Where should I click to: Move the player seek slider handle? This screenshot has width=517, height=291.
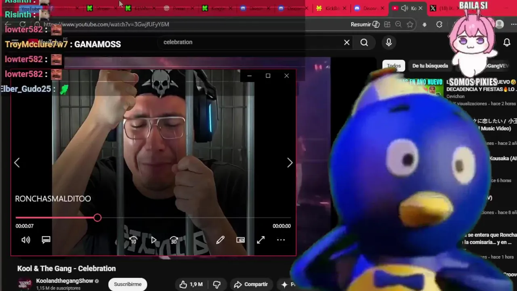point(97,218)
